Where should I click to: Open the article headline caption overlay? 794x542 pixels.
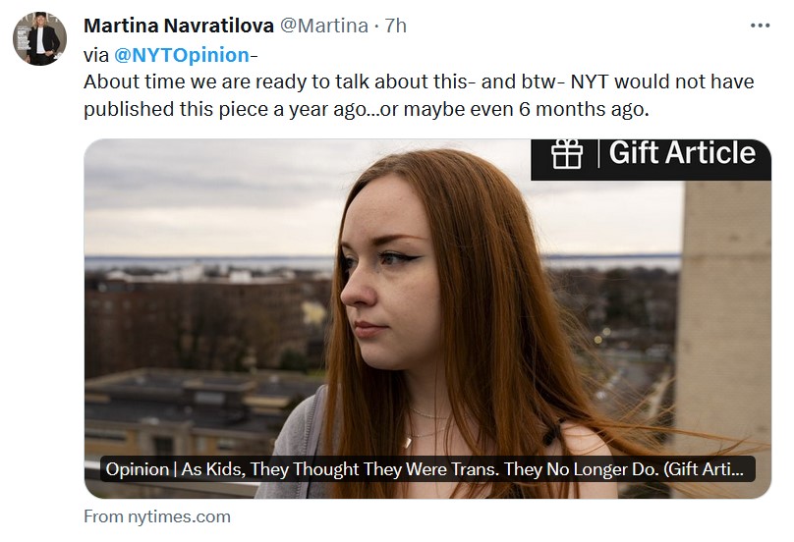click(429, 469)
